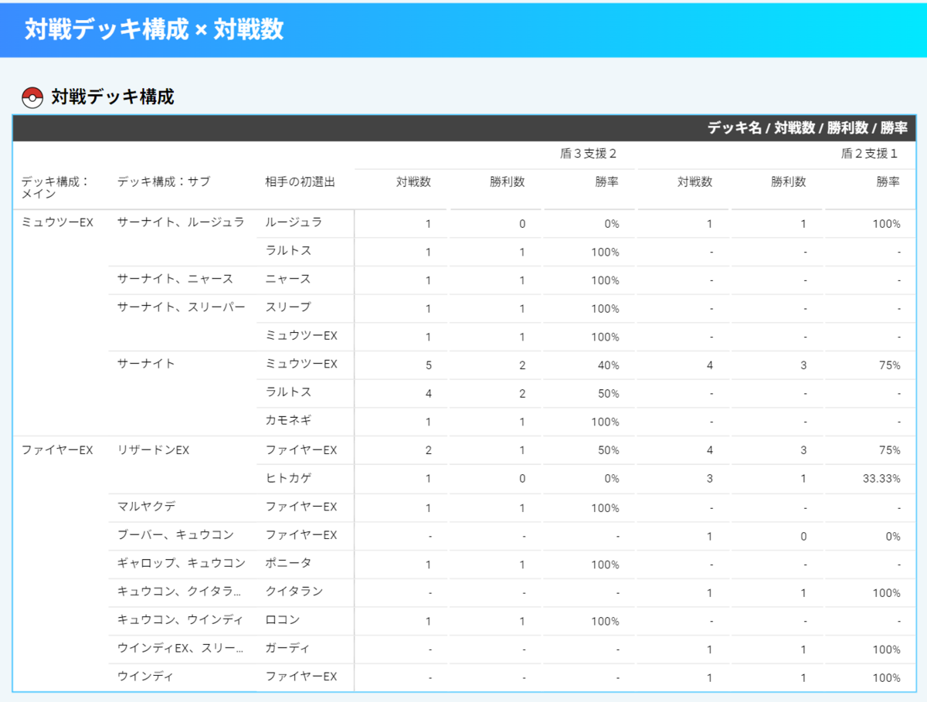
Task: Click the リザードンEX sub deck cell
Action: 153,450
